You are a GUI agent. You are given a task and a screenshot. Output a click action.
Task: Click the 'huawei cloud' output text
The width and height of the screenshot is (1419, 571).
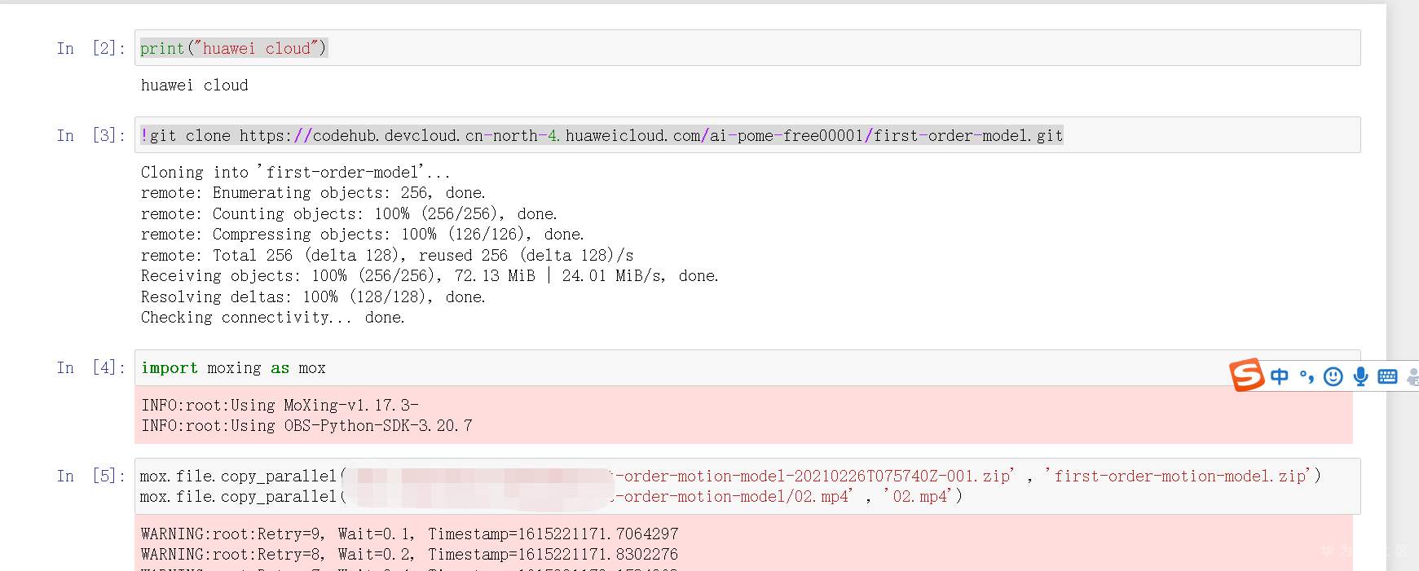pos(195,86)
